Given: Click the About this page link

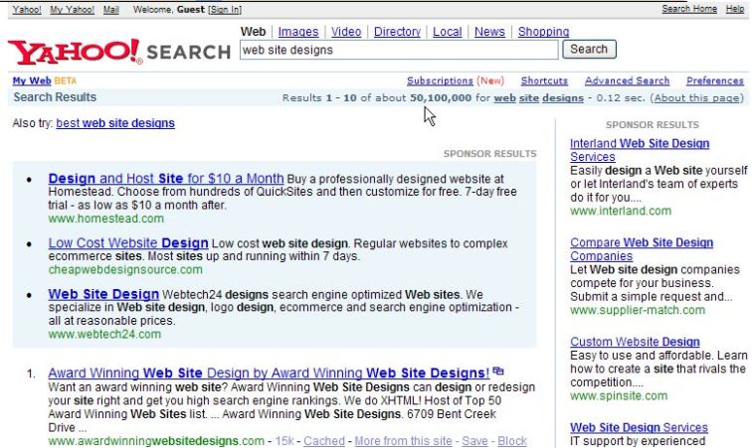Looking at the screenshot, I should click(696, 97).
